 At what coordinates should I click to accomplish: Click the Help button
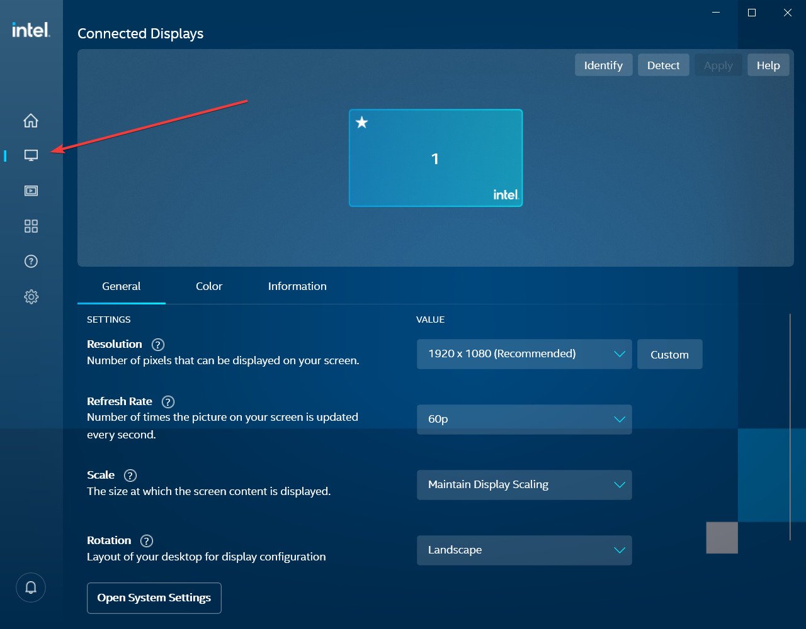768,65
